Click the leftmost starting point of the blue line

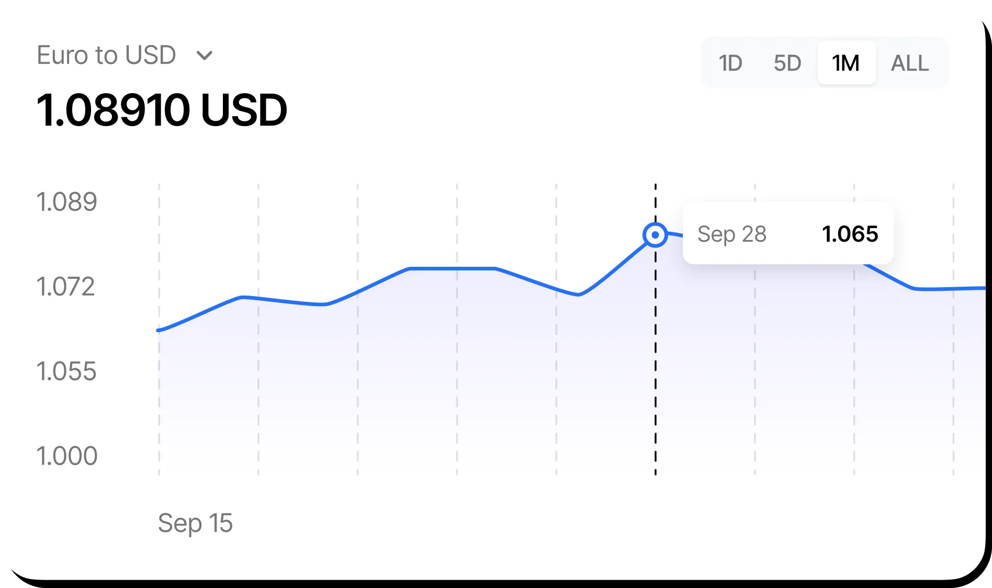click(x=159, y=330)
